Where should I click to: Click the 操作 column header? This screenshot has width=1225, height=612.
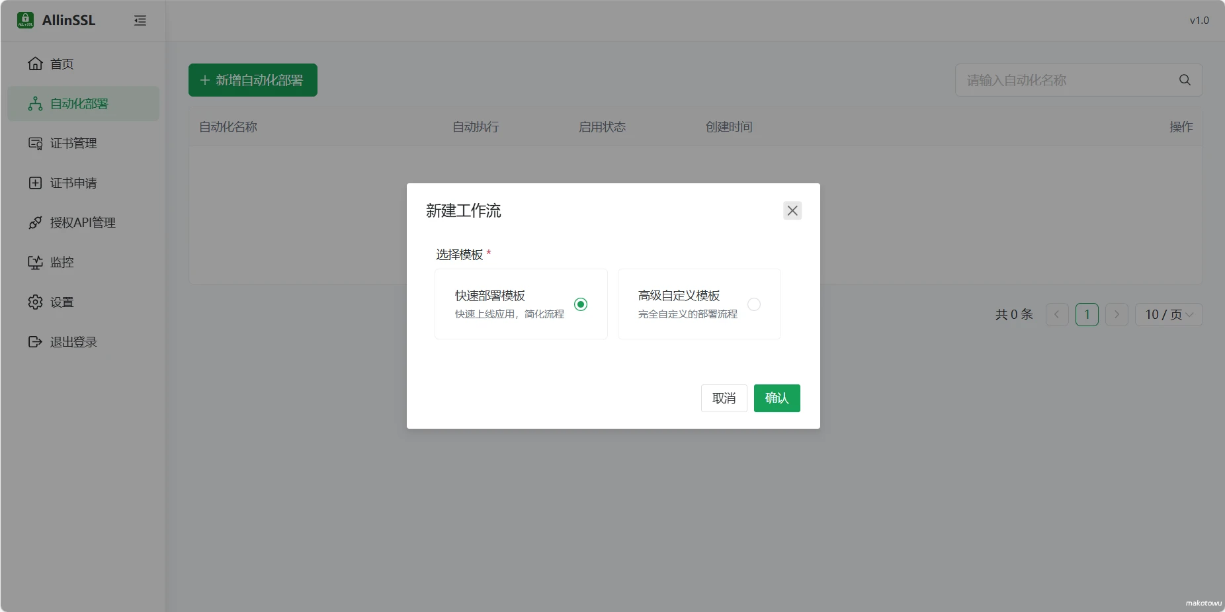(x=1181, y=126)
